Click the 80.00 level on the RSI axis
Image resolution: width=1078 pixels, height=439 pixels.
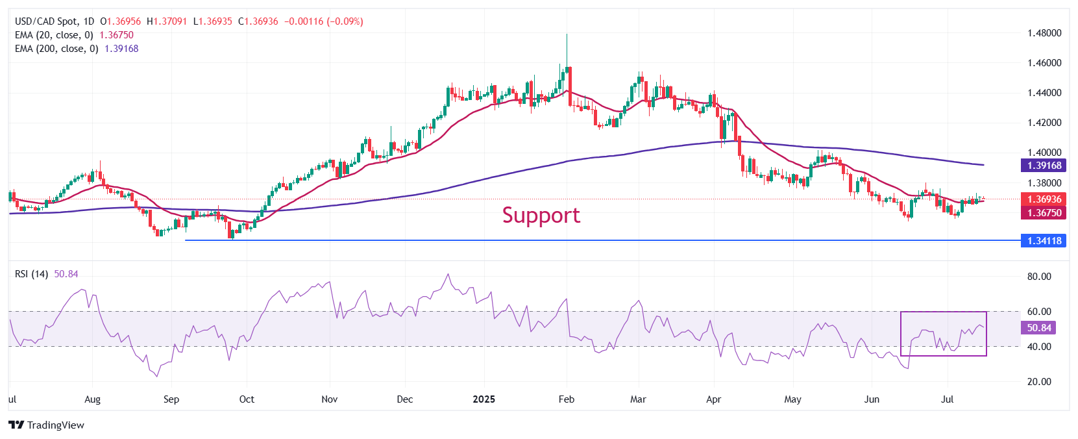point(1039,277)
